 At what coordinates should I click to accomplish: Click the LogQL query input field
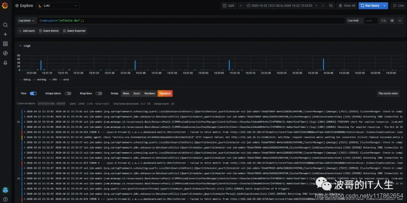[191, 20]
